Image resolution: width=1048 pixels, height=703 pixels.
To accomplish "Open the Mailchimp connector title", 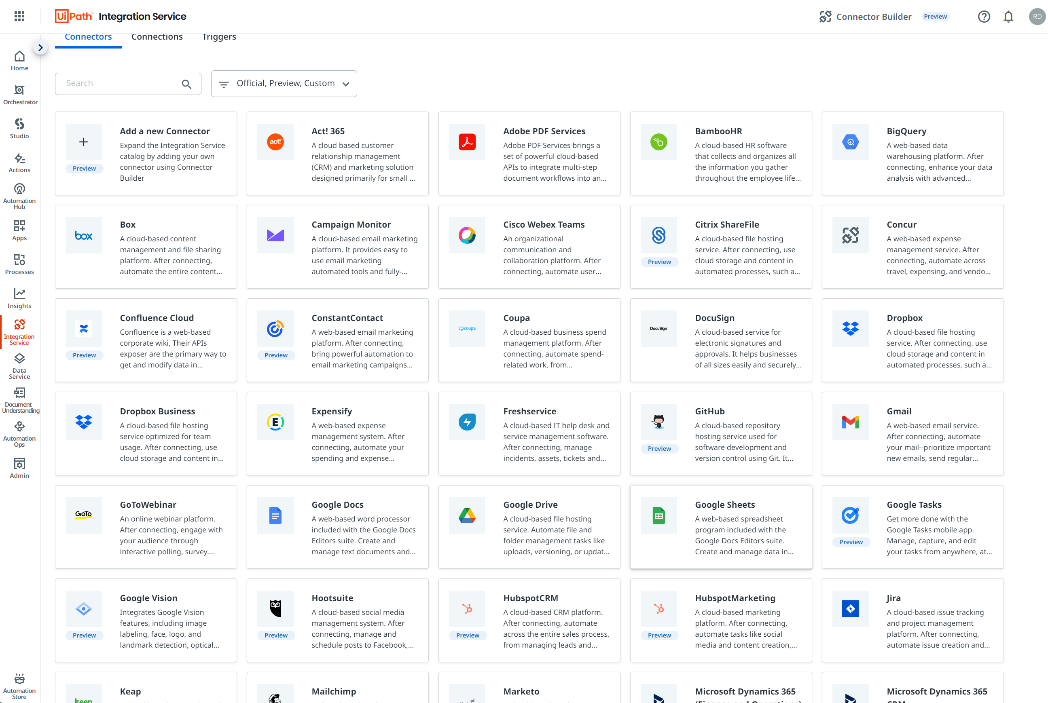I will pos(334,691).
